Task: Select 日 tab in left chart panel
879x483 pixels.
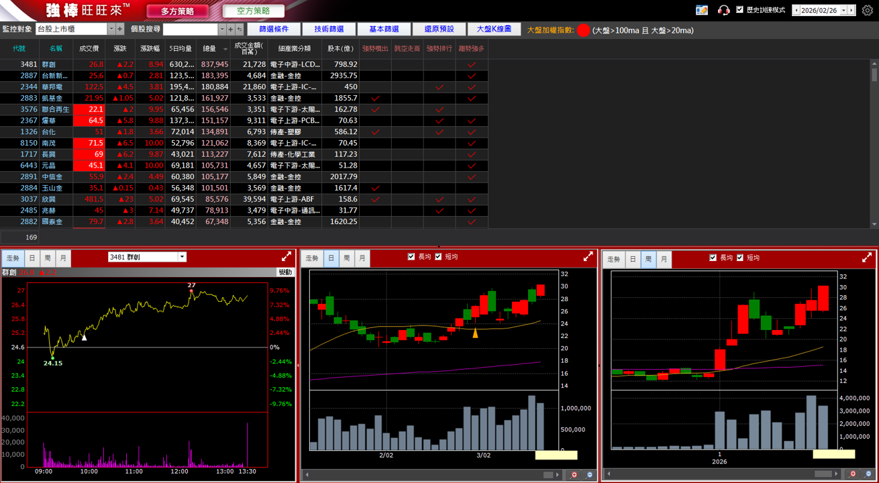Action: (x=32, y=258)
